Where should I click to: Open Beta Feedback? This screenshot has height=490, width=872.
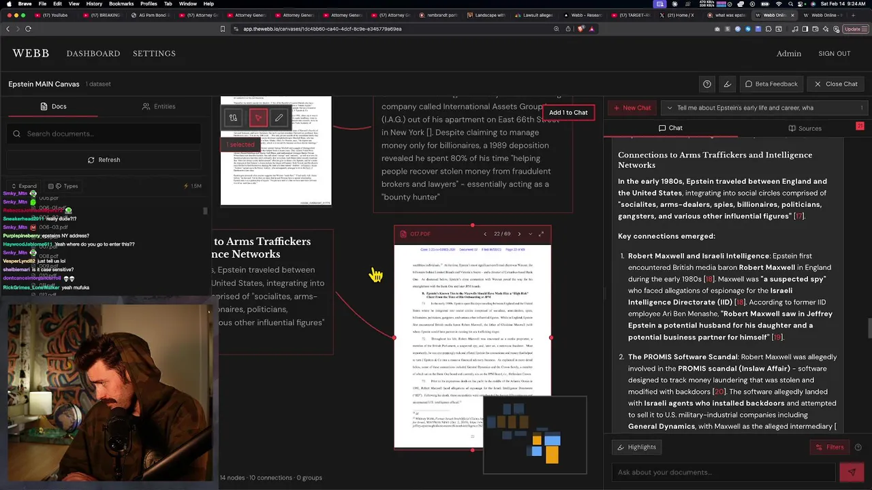[771, 84]
